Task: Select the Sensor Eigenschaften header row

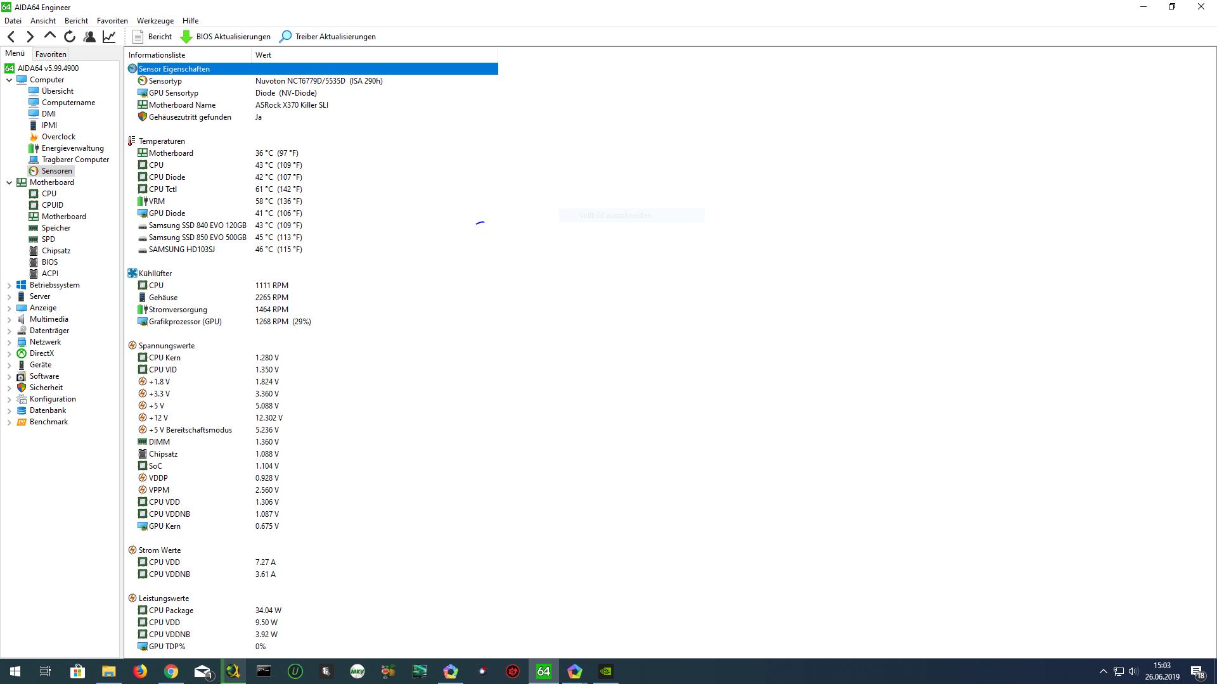Action: tap(312, 68)
